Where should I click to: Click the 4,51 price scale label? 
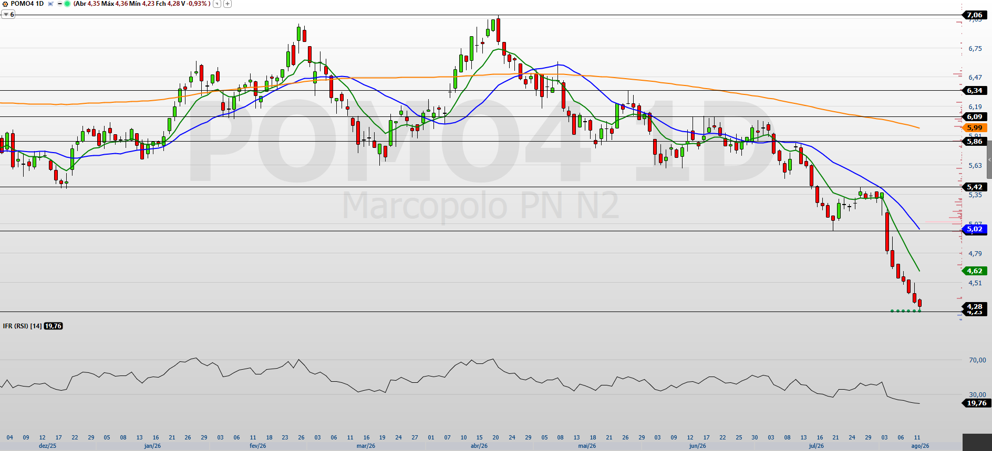tap(975, 283)
